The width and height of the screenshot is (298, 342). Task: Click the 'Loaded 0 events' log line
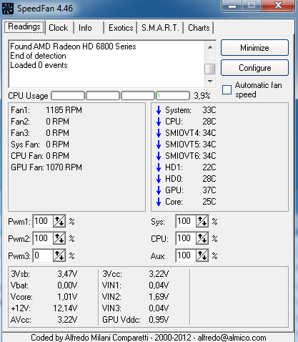pos(39,65)
